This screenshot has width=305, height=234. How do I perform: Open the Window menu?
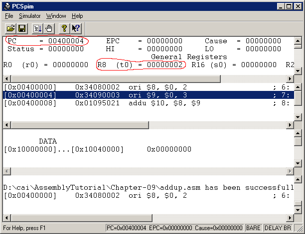click(56, 16)
